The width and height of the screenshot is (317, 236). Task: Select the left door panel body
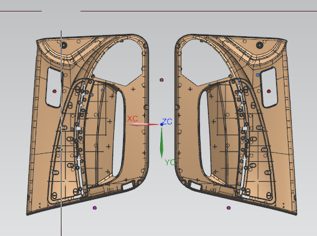click(88, 124)
